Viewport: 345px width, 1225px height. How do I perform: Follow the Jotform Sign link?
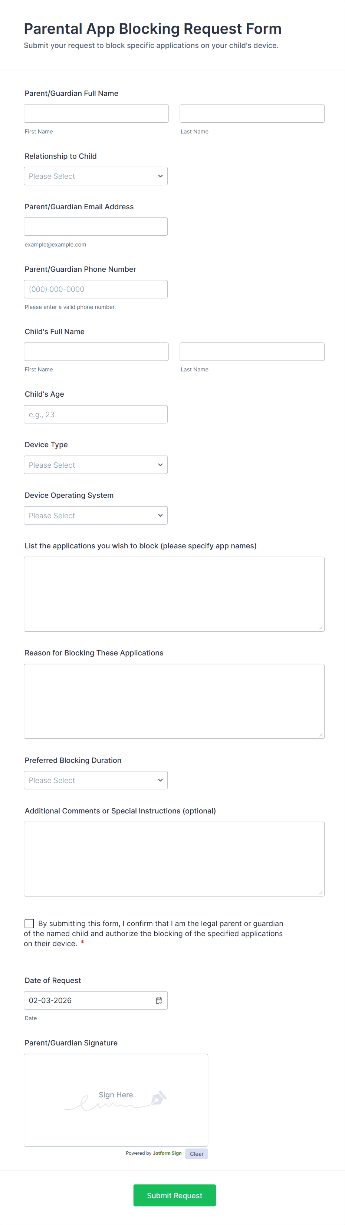click(167, 1153)
